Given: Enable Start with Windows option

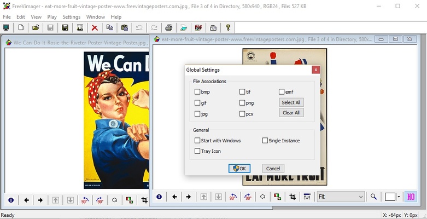Looking at the screenshot, I should (197, 141).
